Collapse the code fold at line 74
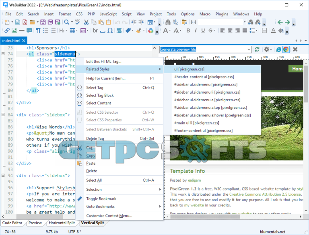This screenshot has height=235, width=309. coord(3,54)
